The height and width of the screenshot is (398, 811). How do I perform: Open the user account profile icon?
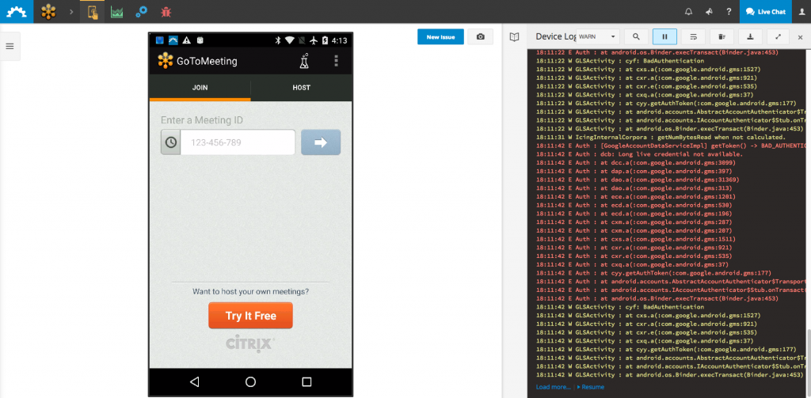[x=801, y=11]
